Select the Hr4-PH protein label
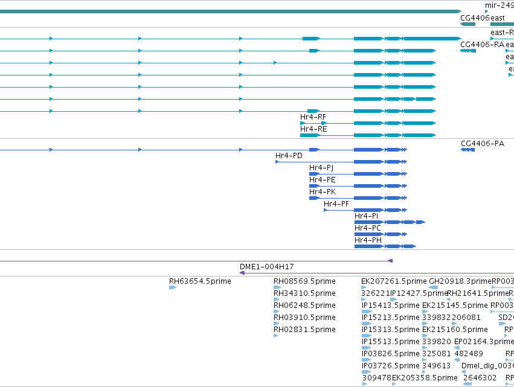This screenshot has height=387, width=514. [x=368, y=240]
